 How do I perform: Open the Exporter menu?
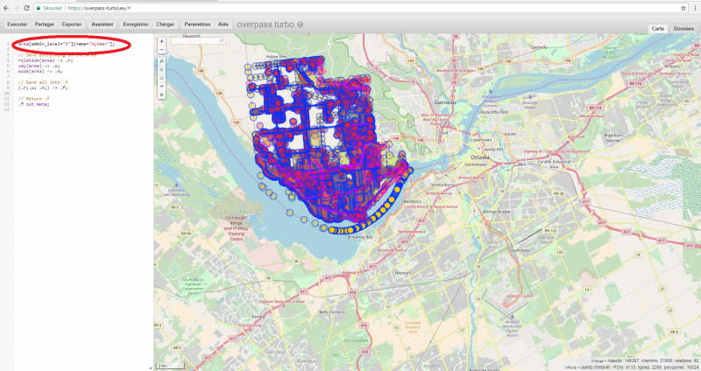tap(73, 24)
